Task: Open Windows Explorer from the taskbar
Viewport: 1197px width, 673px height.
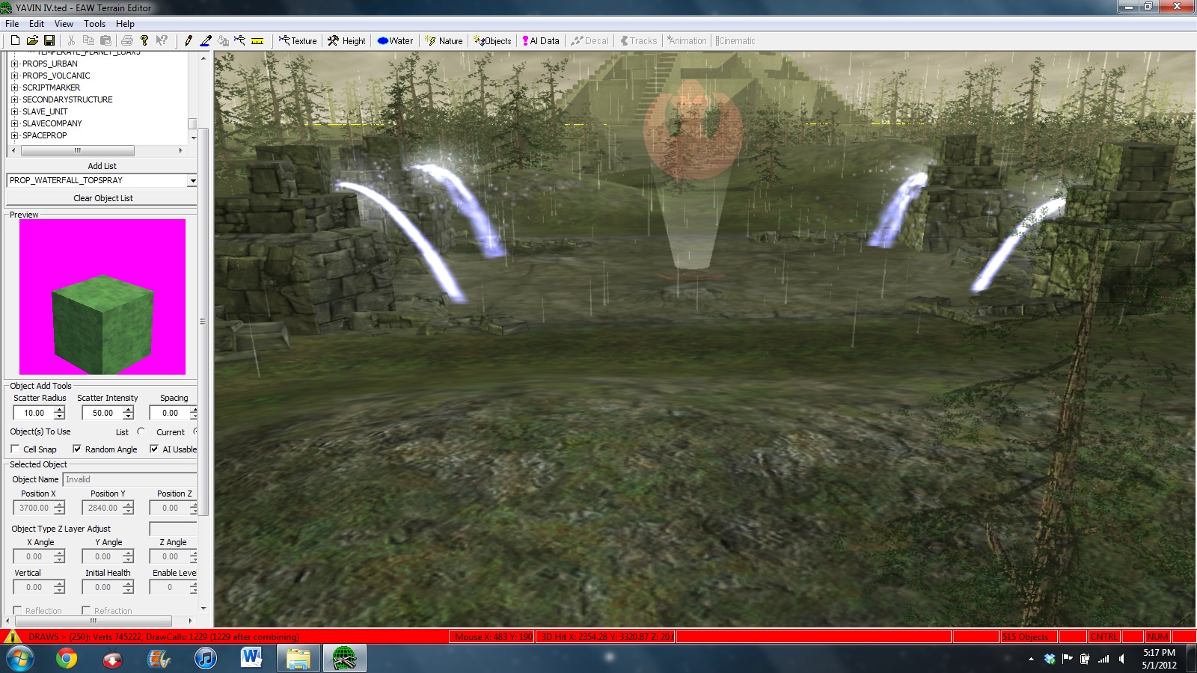Action: (x=298, y=659)
